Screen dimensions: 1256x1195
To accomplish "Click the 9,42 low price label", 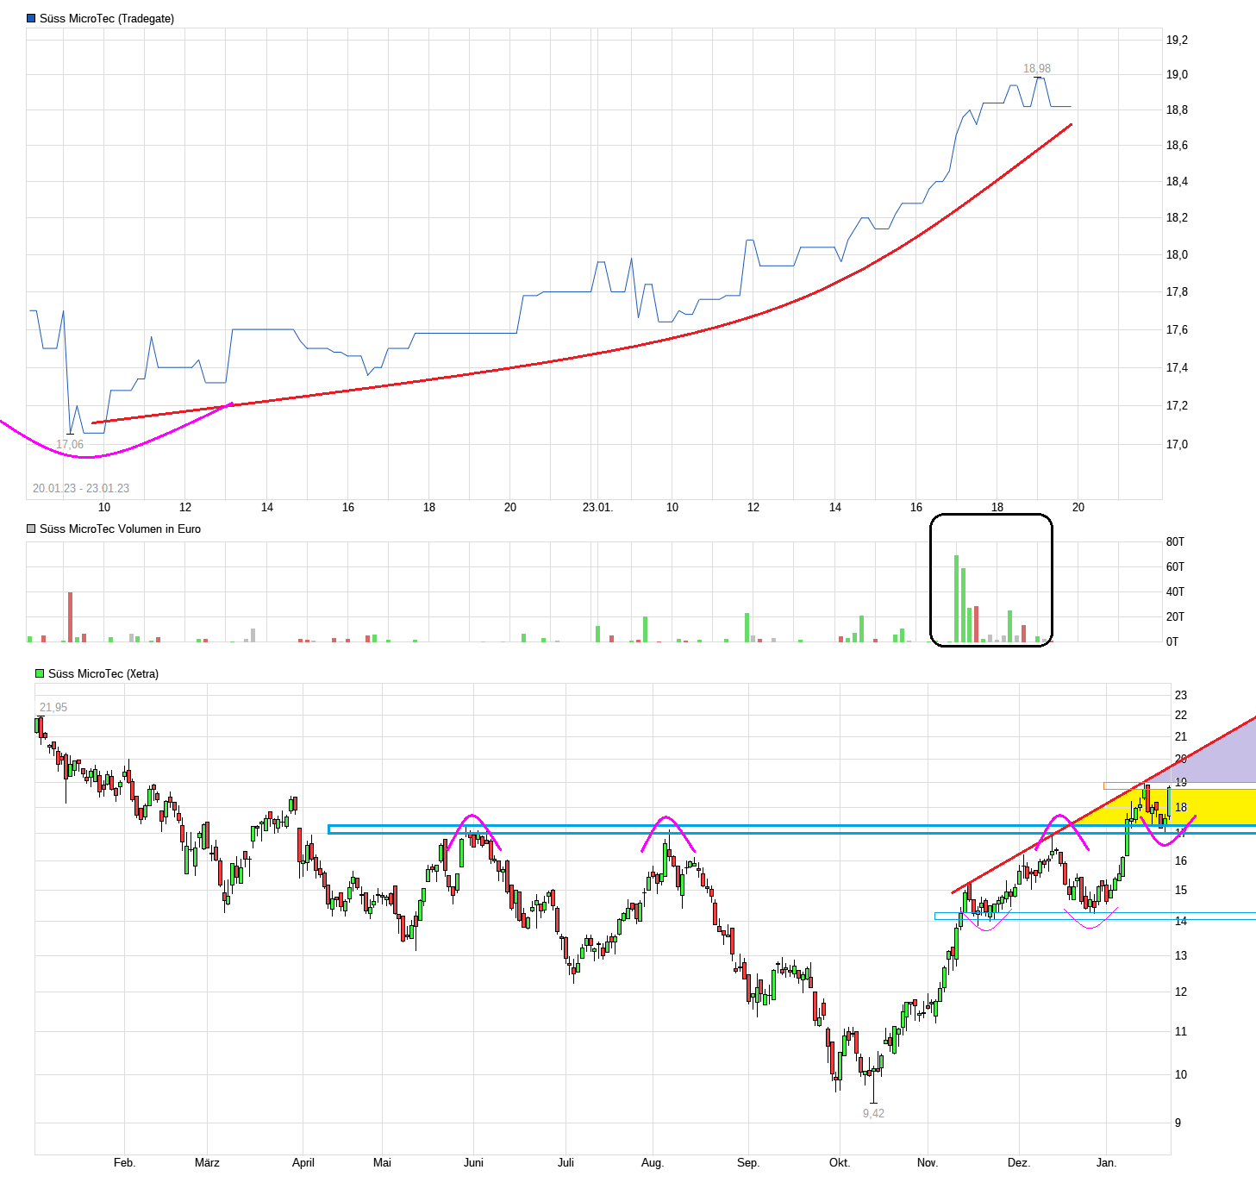I will [x=872, y=1112].
